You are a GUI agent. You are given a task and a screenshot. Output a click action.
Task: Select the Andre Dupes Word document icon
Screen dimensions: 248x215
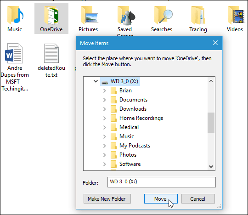[x=14, y=53]
